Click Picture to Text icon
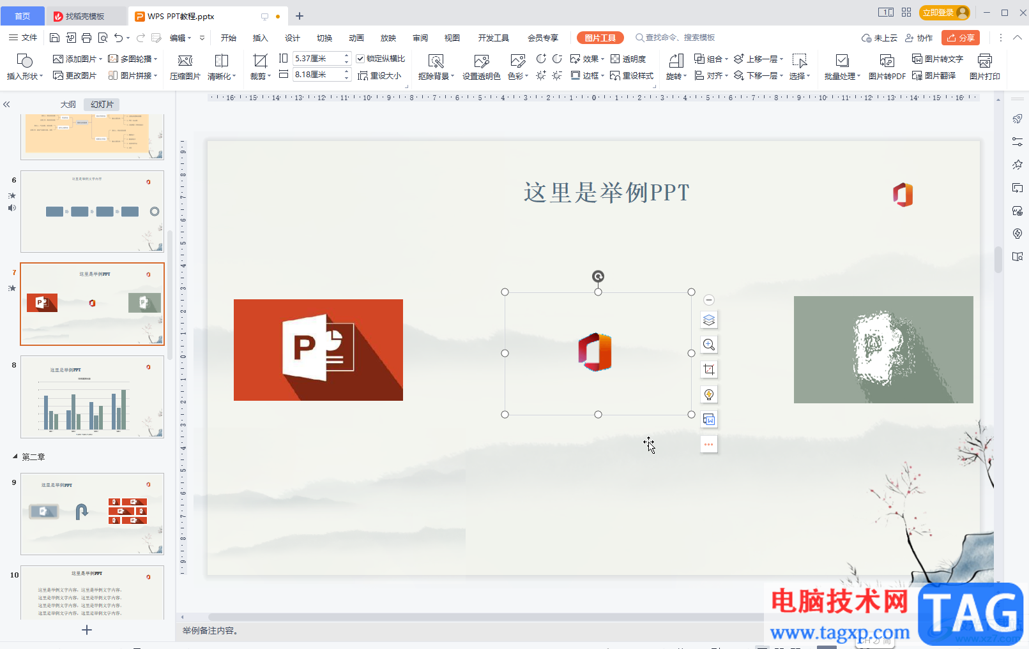Viewport: 1029px width, 649px height. (937, 59)
